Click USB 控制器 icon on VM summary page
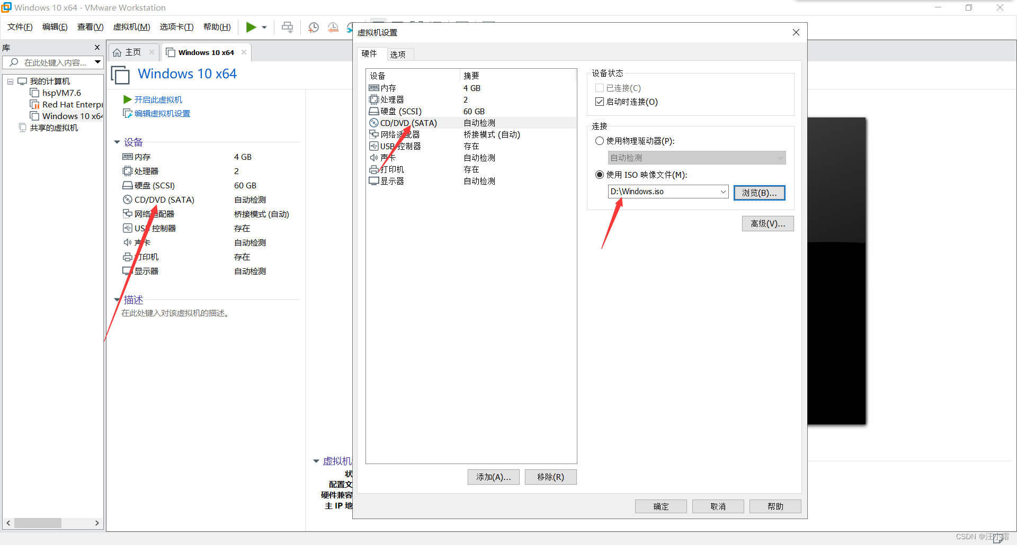 (127, 228)
